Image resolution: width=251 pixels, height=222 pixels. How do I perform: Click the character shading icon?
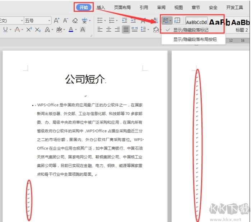83,30
